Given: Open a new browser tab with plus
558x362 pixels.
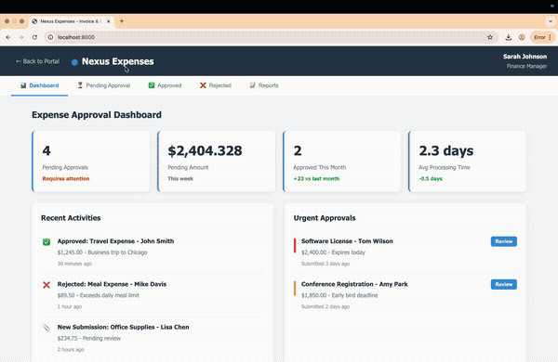Looking at the screenshot, I should (x=122, y=21).
